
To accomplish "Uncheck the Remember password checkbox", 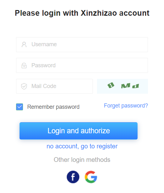I will [20, 107].
